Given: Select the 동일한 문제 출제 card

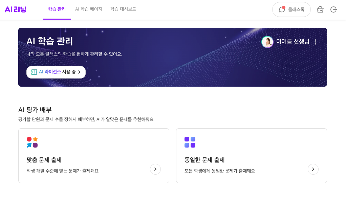Looking at the screenshot, I should pos(252,156).
